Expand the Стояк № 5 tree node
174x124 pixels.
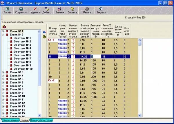(3, 79)
